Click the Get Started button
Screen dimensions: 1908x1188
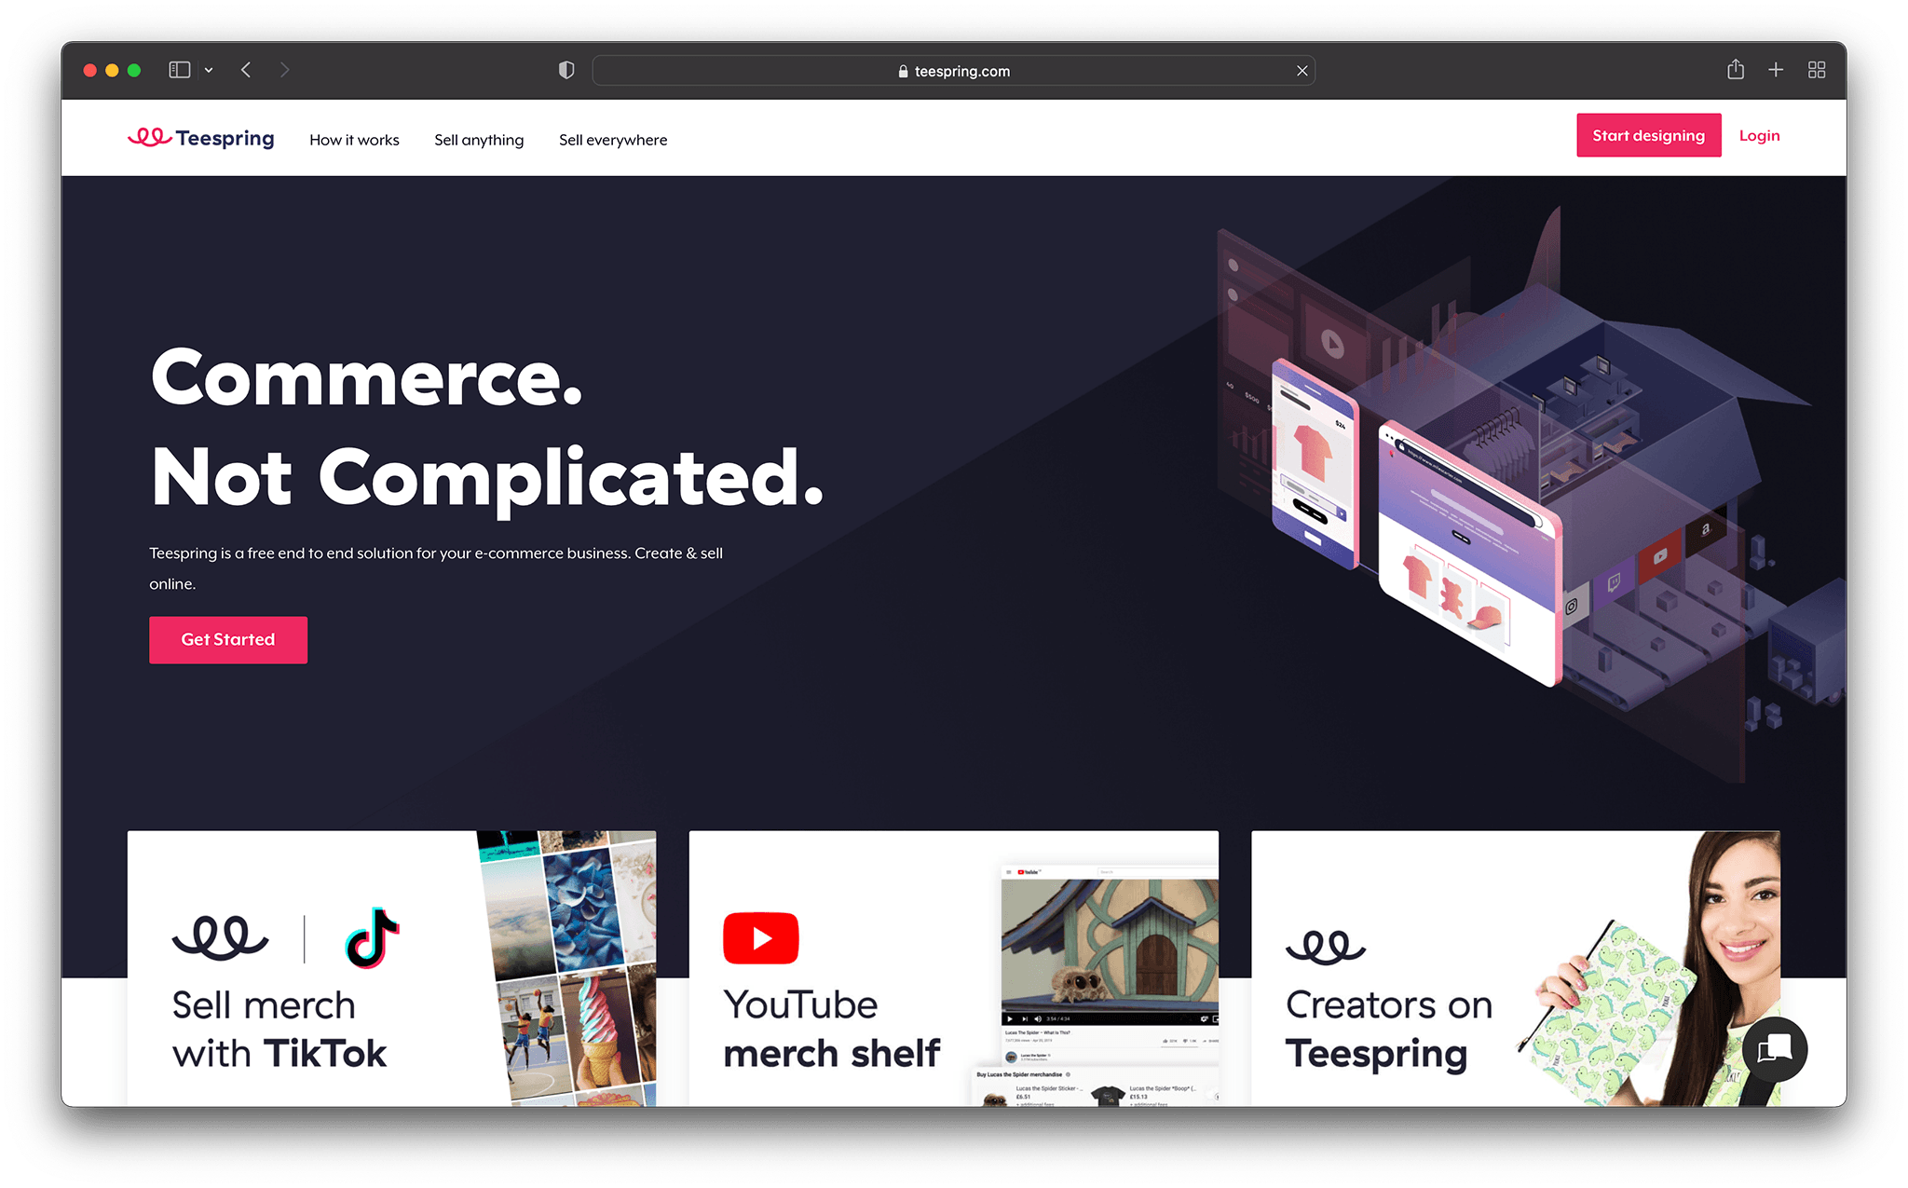(228, 639)
